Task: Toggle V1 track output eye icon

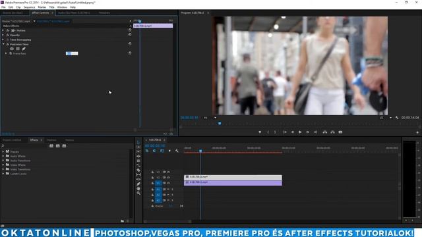Action: (x=169, y=183)
